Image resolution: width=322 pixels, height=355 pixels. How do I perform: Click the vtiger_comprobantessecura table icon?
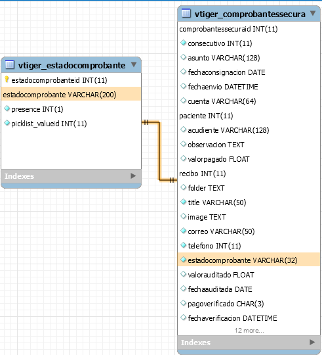[x=186, y=13]
